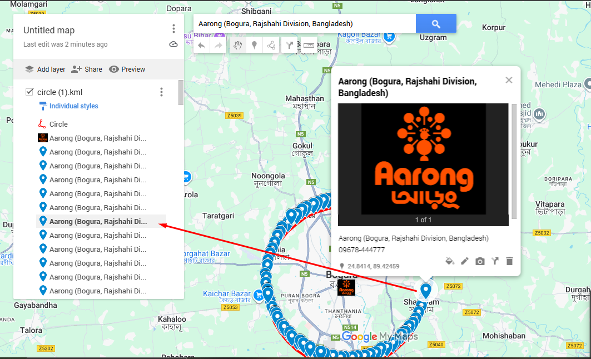Viewport: 591px width, 359px height.
Task: Open the map options three-dot menu
Action: pos(173,29)
